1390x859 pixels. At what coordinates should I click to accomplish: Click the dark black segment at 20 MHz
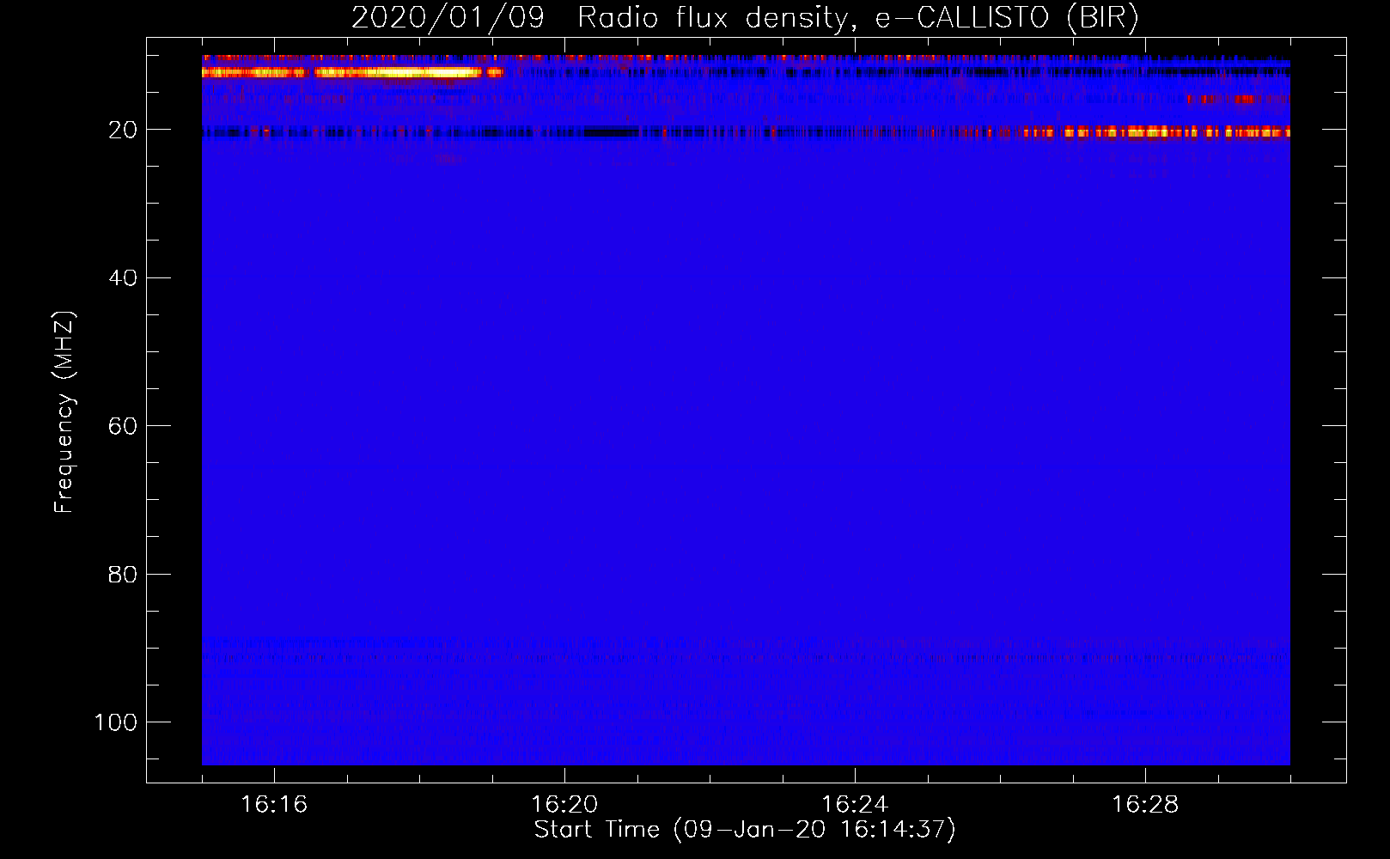pyautogui.click(x=612, y=132)
